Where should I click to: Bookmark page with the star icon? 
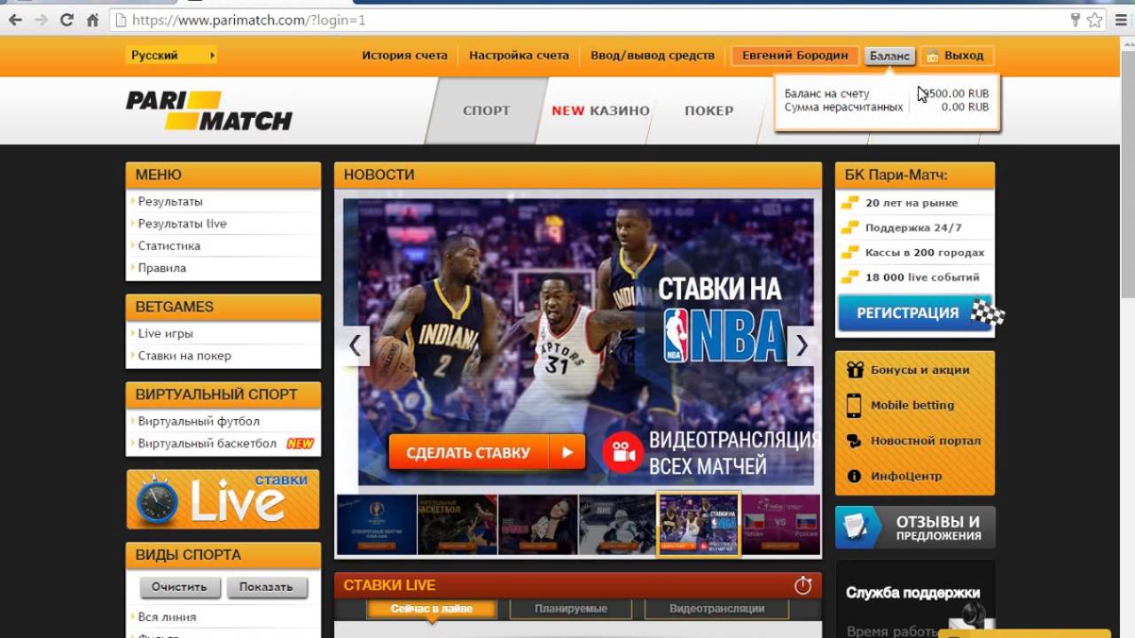(1095, 19)
